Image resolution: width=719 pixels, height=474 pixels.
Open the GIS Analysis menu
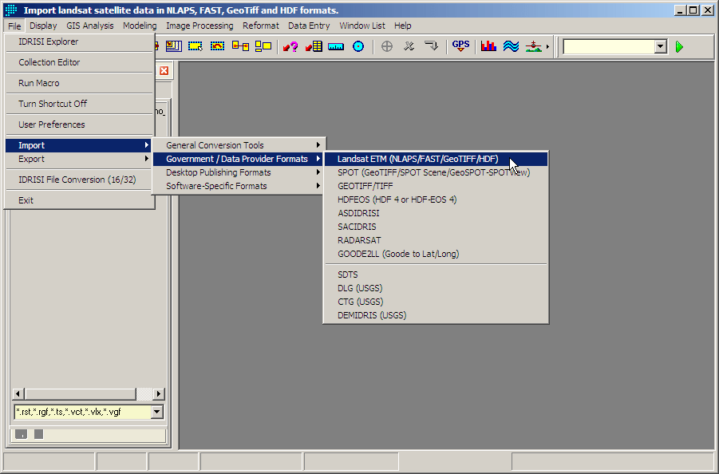click(x=90, y=26)
